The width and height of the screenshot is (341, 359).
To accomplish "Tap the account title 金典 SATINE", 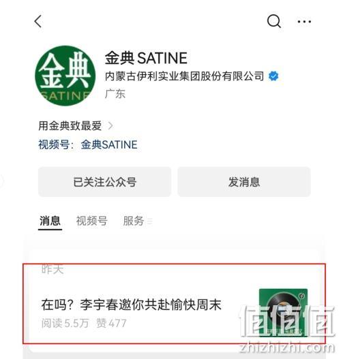I will [146, 58].
